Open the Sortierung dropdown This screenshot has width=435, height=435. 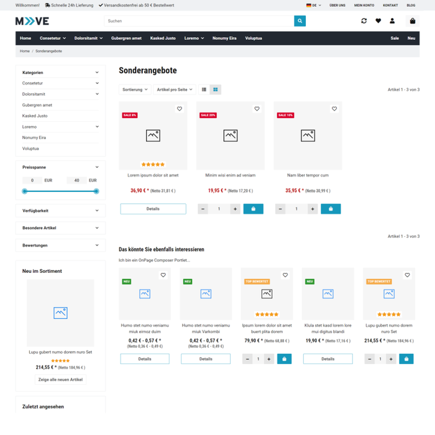[x=135, y=89]
